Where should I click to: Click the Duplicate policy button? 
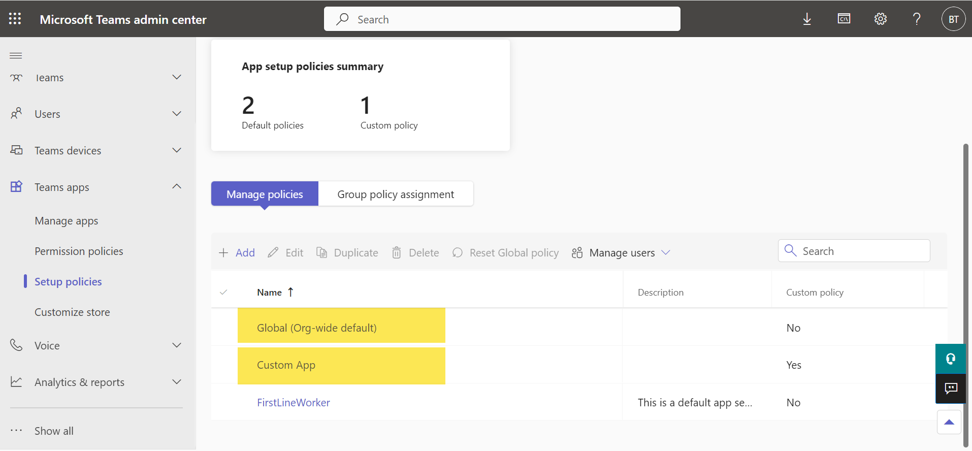pyautogui.click(x=347, y=252)
